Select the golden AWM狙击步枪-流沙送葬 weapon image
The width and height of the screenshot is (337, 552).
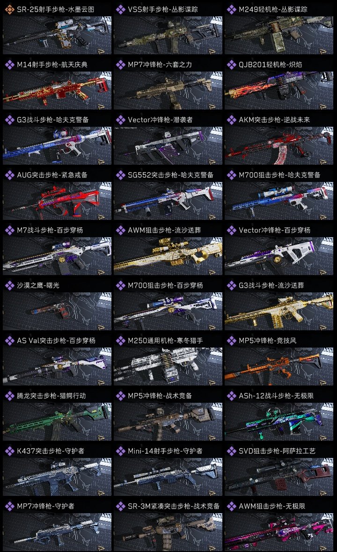point(168,256)
